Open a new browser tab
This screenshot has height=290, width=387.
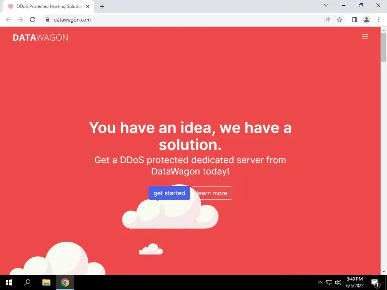point(102,6)
